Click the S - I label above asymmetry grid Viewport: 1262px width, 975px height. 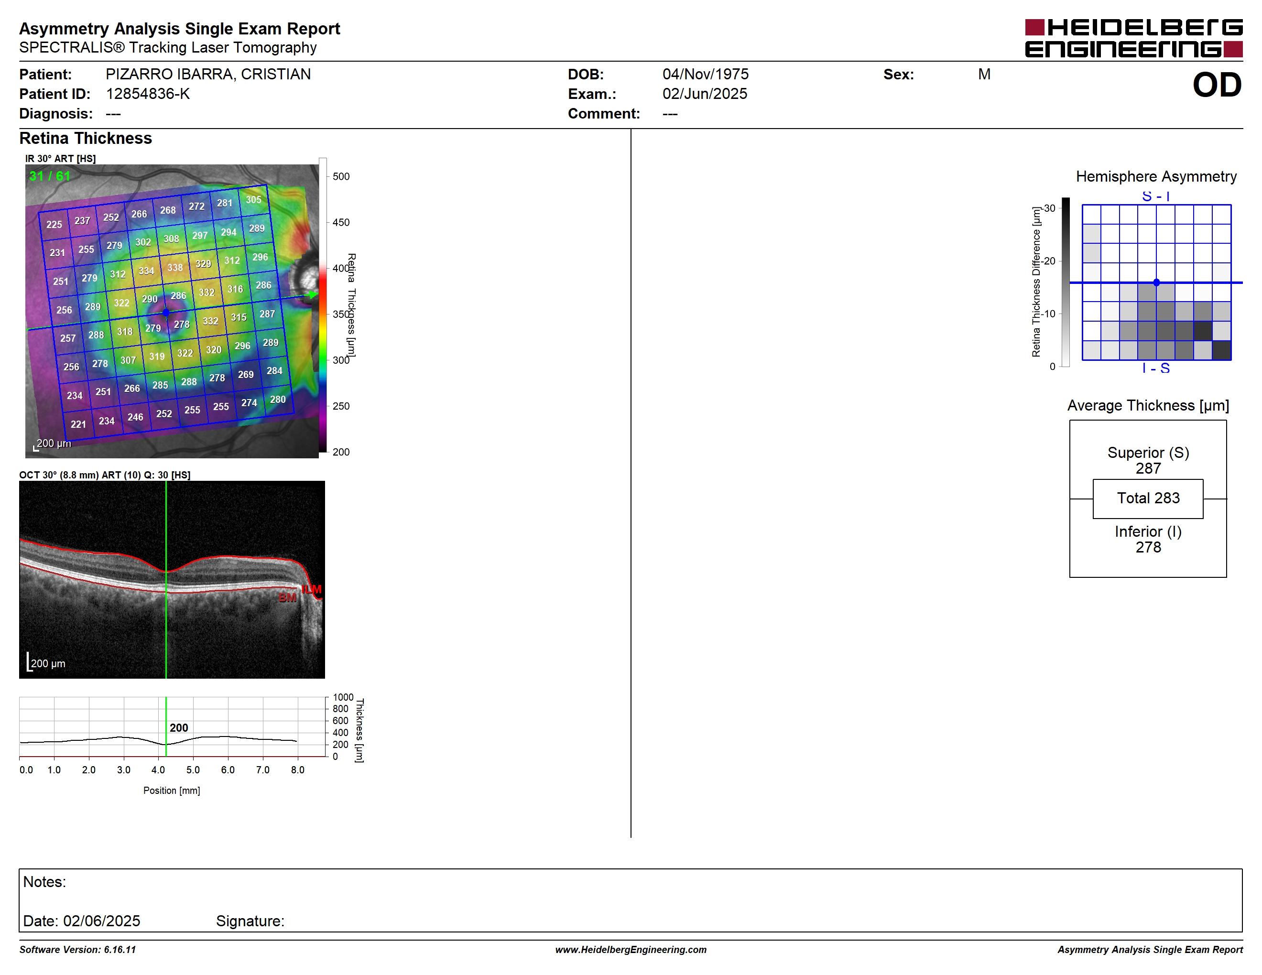point(1156,196)
